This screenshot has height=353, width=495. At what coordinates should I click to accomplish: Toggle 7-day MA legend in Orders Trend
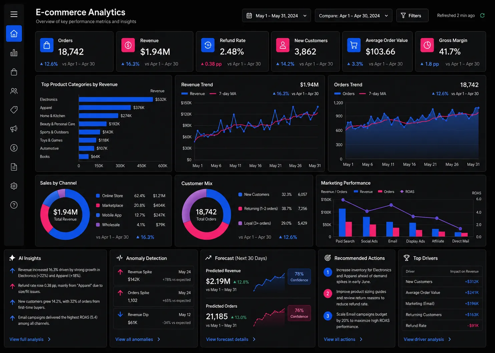[x=373, y=94]
